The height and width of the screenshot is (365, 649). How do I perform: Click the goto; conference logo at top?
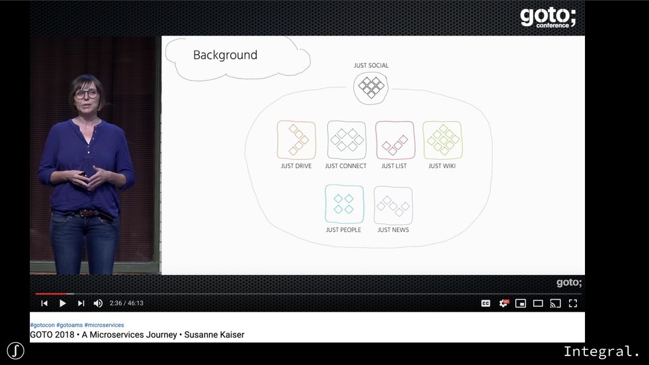[x=548, y=18]
